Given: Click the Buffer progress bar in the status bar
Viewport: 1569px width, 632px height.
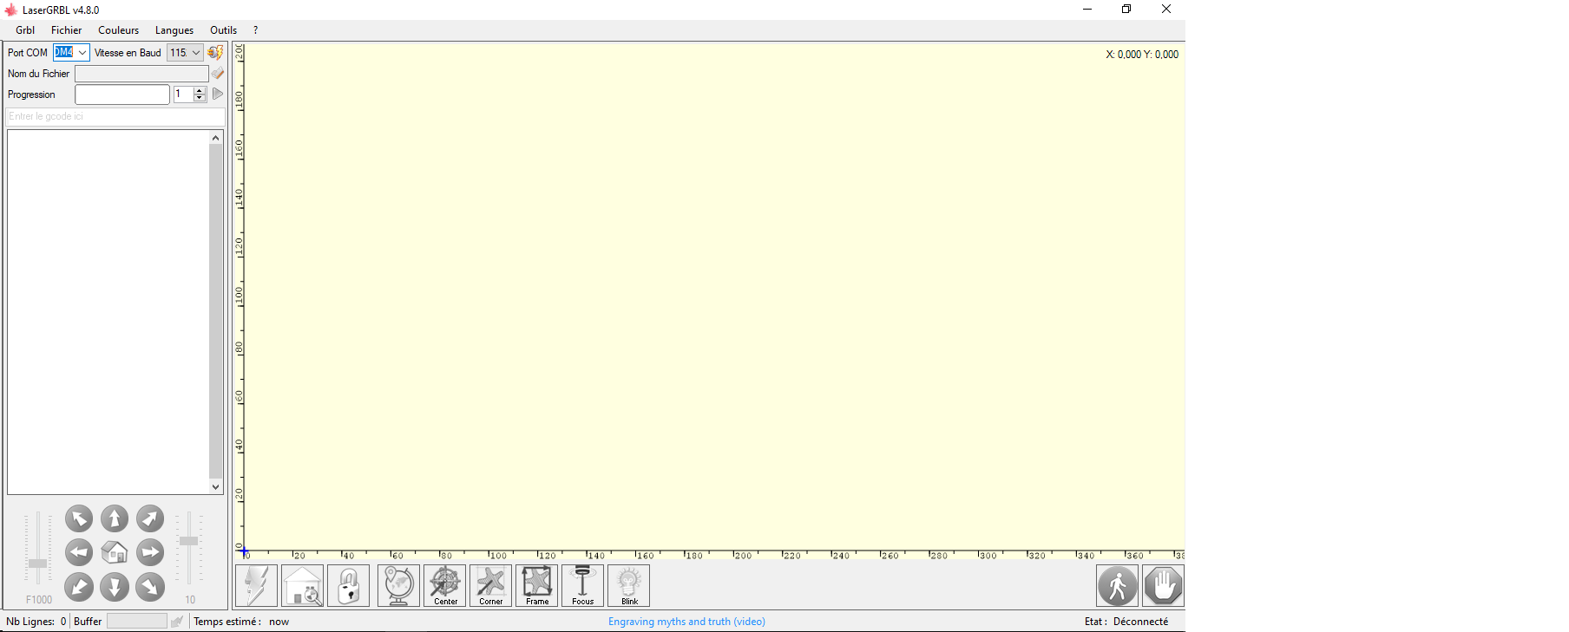Looking at the screenshot, I should point(136,622).
